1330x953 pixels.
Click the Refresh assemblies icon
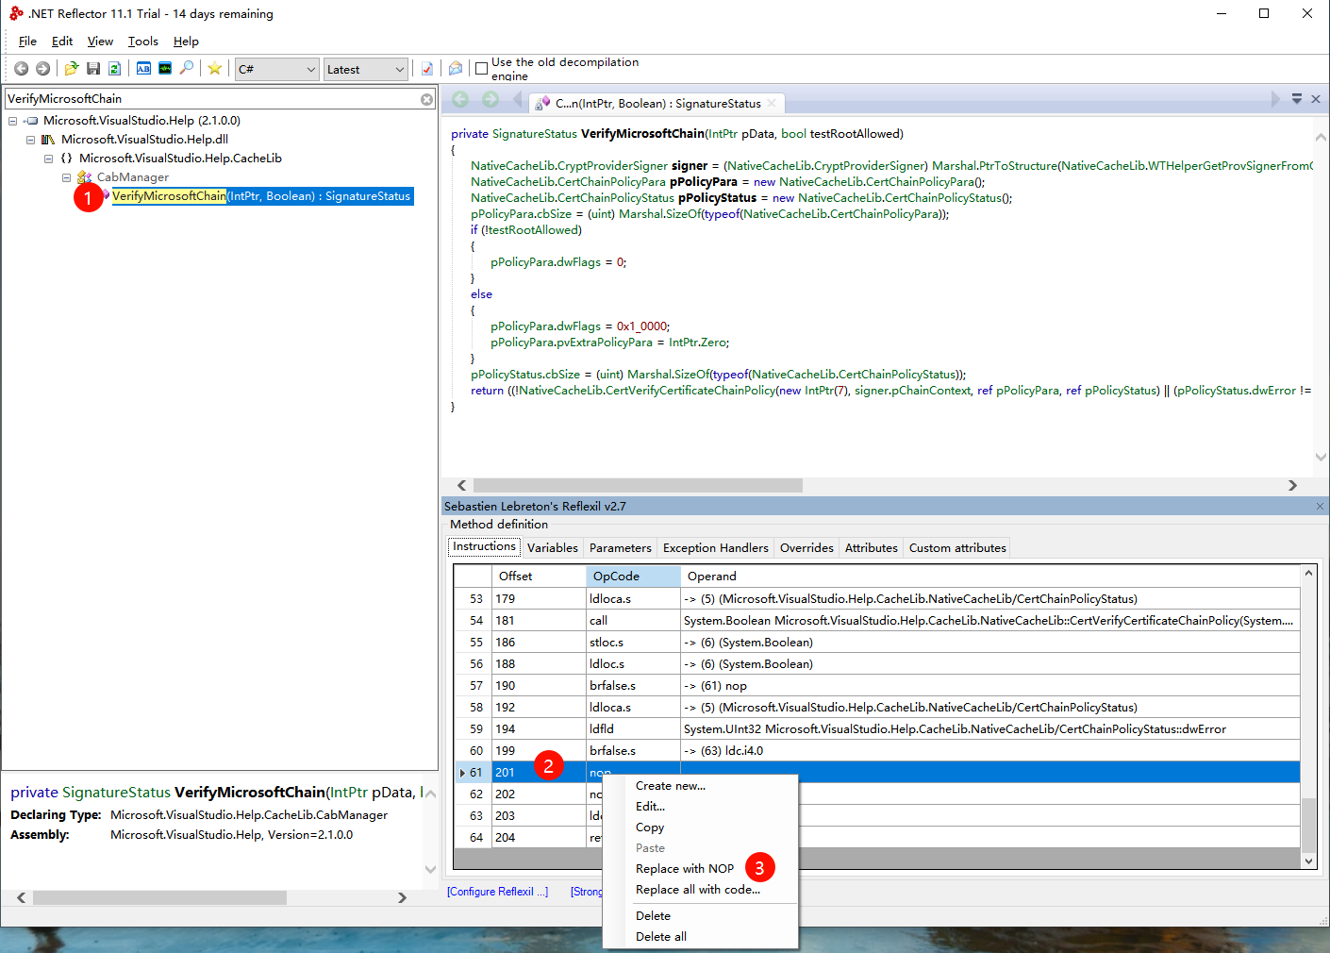point(114,68)
